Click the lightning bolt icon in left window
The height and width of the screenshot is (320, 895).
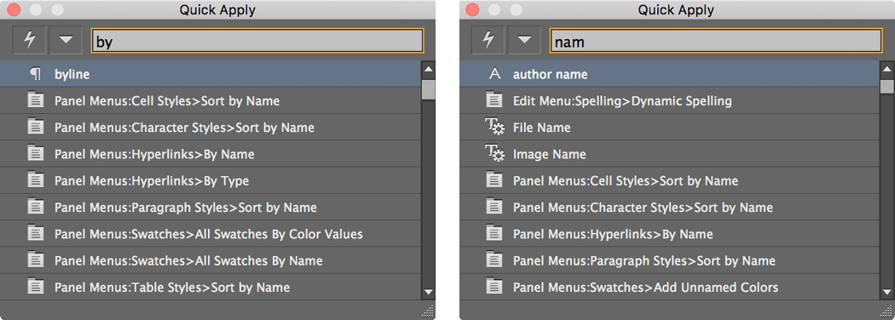click(x=29, y=41)
